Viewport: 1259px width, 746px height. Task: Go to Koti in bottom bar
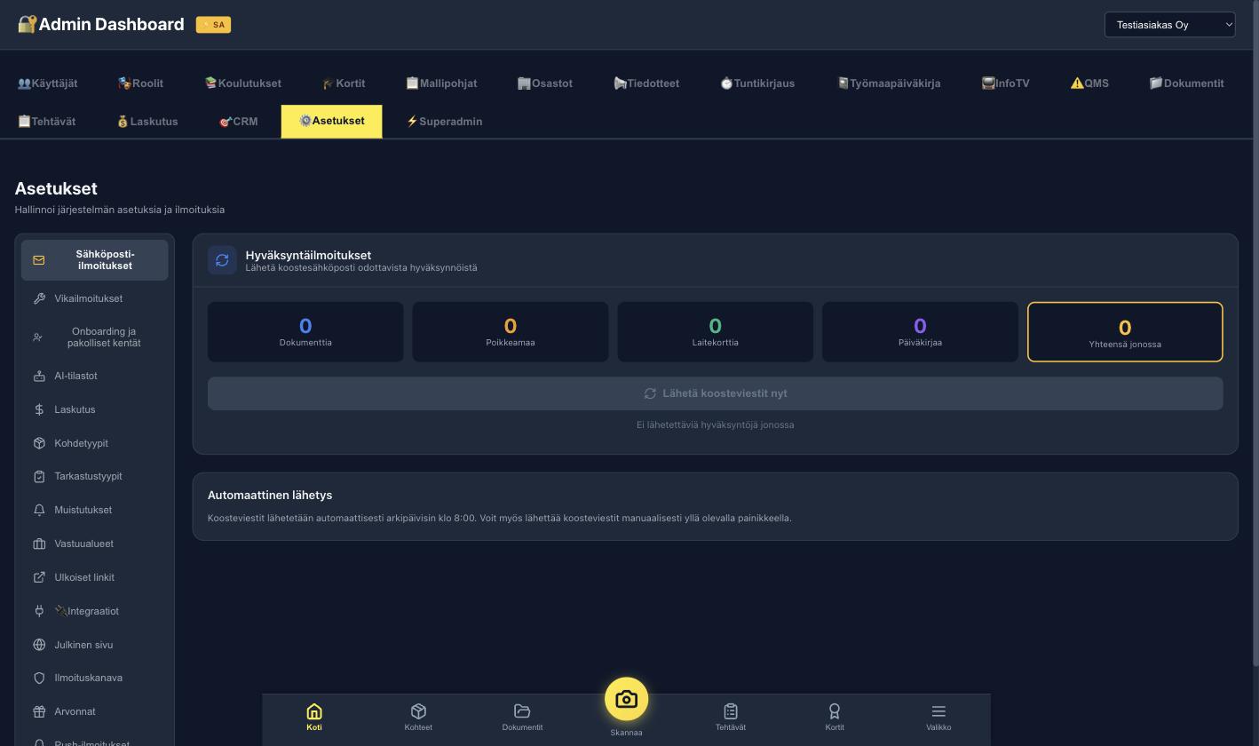tap(314, 717)
